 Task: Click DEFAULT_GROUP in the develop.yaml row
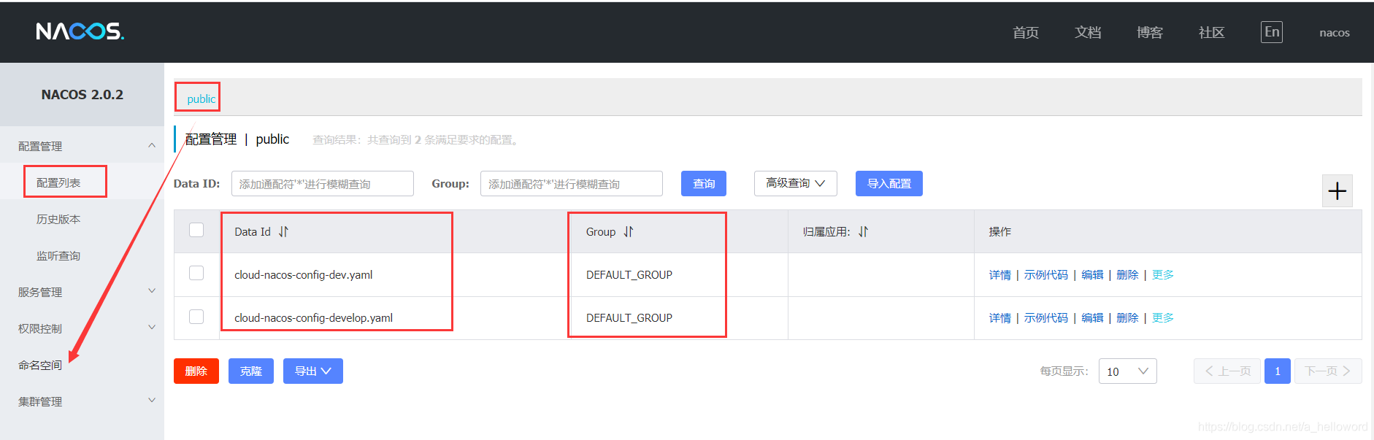[629, 318]
